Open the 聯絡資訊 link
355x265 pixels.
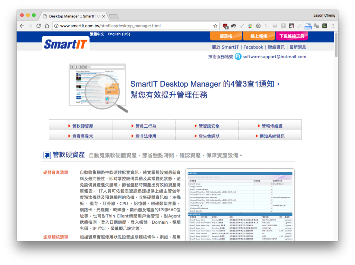click(276, 47)
